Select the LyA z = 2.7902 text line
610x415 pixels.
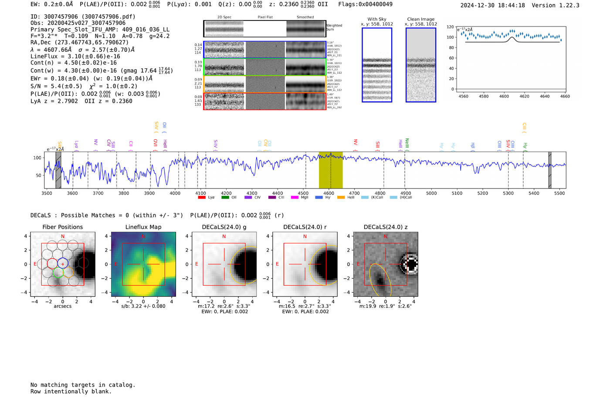[x=54, y=101]
